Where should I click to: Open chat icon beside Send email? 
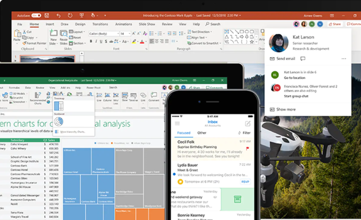coord(303,59)
